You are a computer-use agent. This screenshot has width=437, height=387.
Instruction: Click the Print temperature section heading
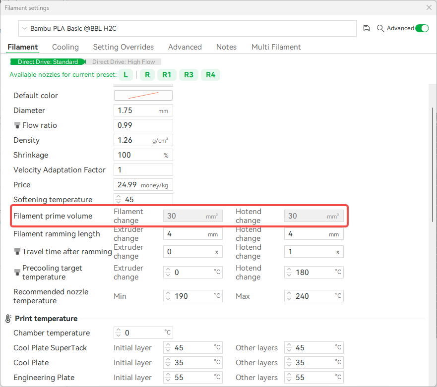[46, 319]
